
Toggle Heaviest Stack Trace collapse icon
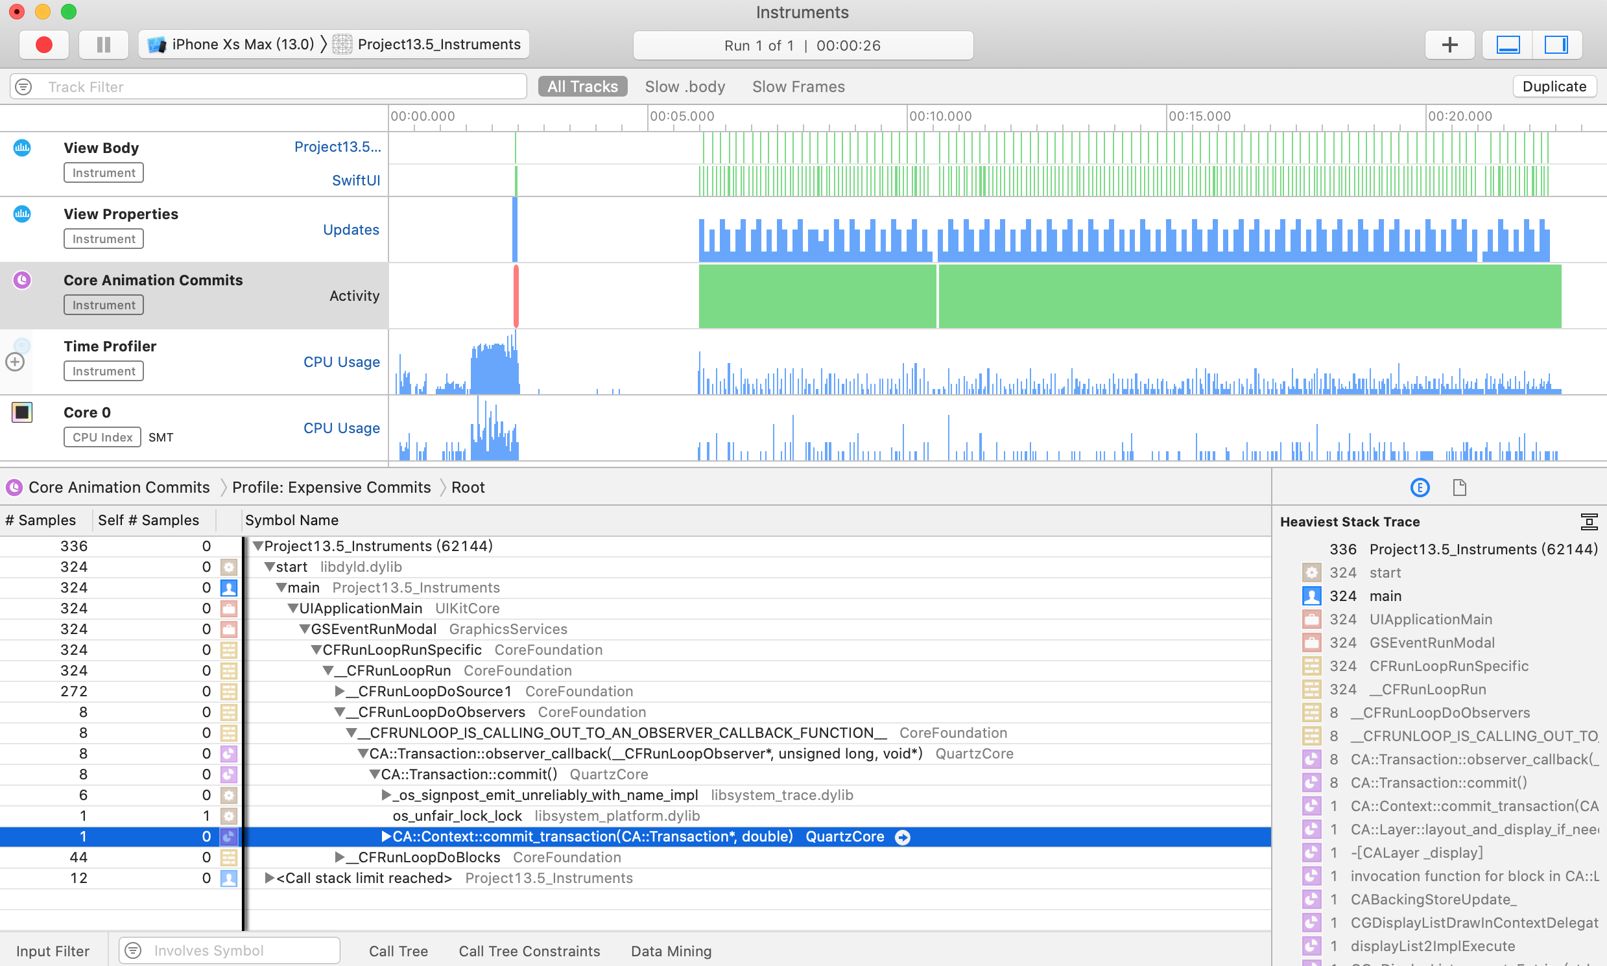1589,521
